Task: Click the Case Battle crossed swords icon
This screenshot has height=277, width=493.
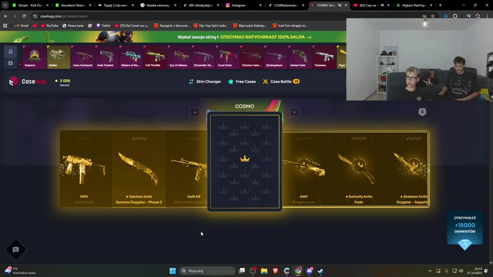Action: coord(265,82)
